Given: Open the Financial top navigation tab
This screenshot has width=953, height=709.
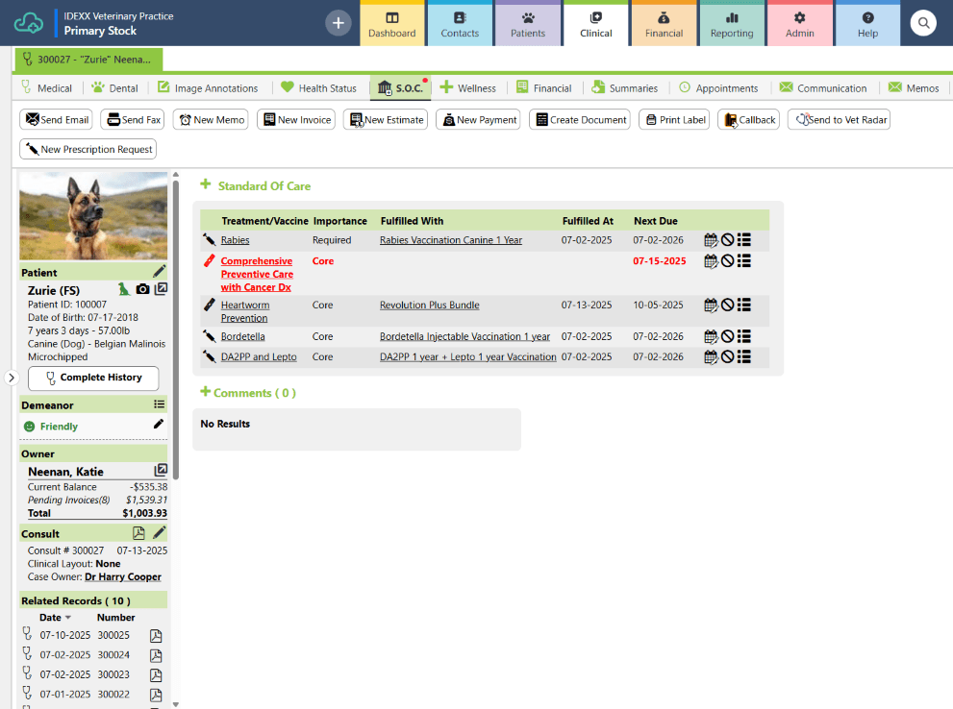Looking at the screenshot, I should pyautogui.click(x=664, y=24).
